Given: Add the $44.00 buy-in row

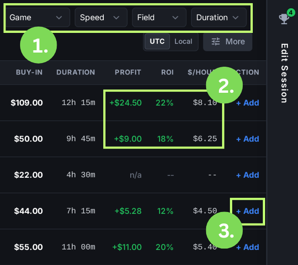Looking at the screenshot, I should [x=247, y=211].
